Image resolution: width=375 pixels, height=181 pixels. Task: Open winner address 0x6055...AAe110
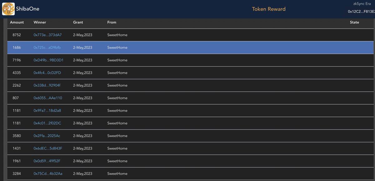pyautogui.click(x=48, y=98)
